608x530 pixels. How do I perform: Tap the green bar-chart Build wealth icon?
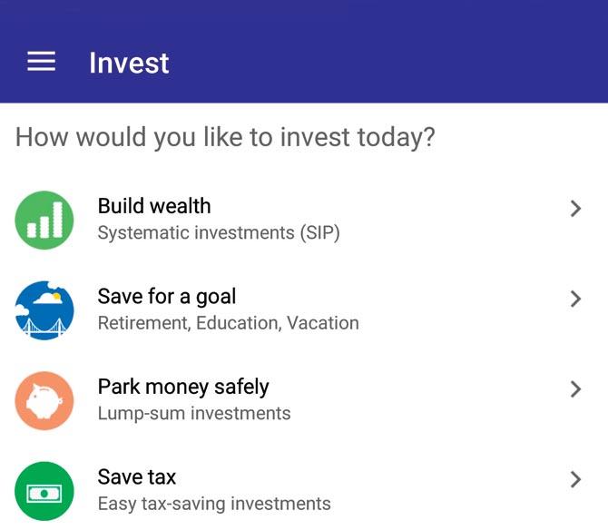click(x=44, y=220)
